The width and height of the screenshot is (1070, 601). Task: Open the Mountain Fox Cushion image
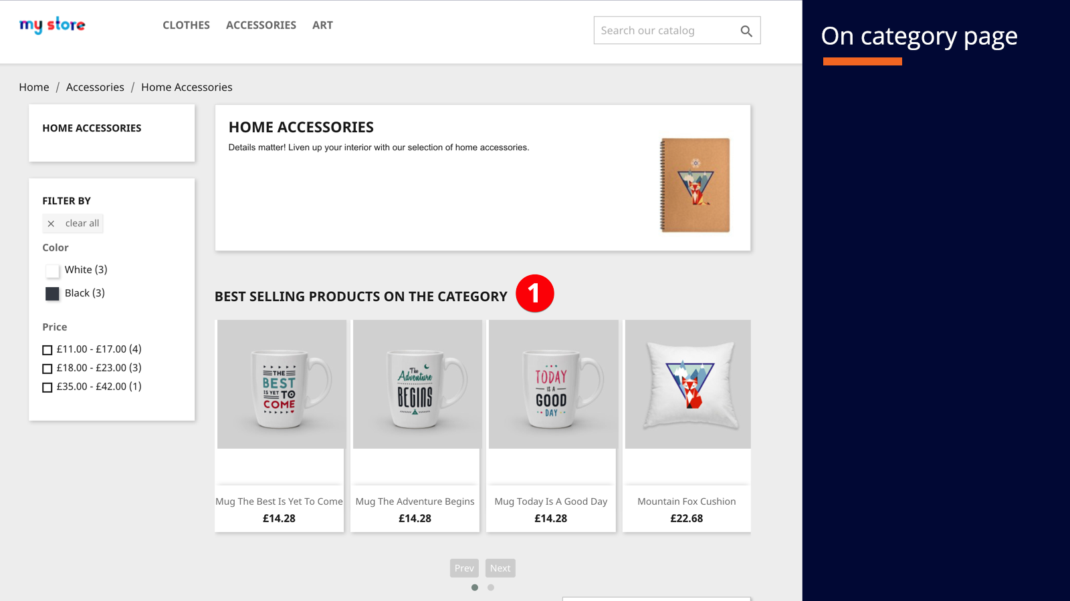[x=688, y=384]
